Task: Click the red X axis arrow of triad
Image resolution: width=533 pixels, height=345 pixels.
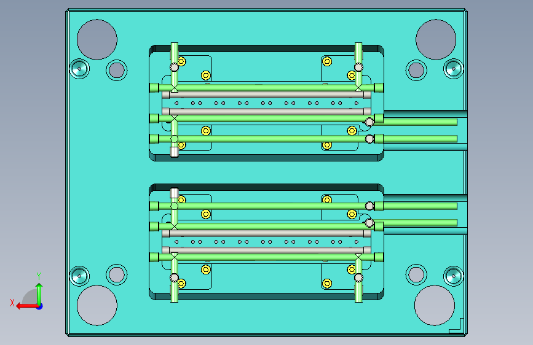Action: pos(27,306)
